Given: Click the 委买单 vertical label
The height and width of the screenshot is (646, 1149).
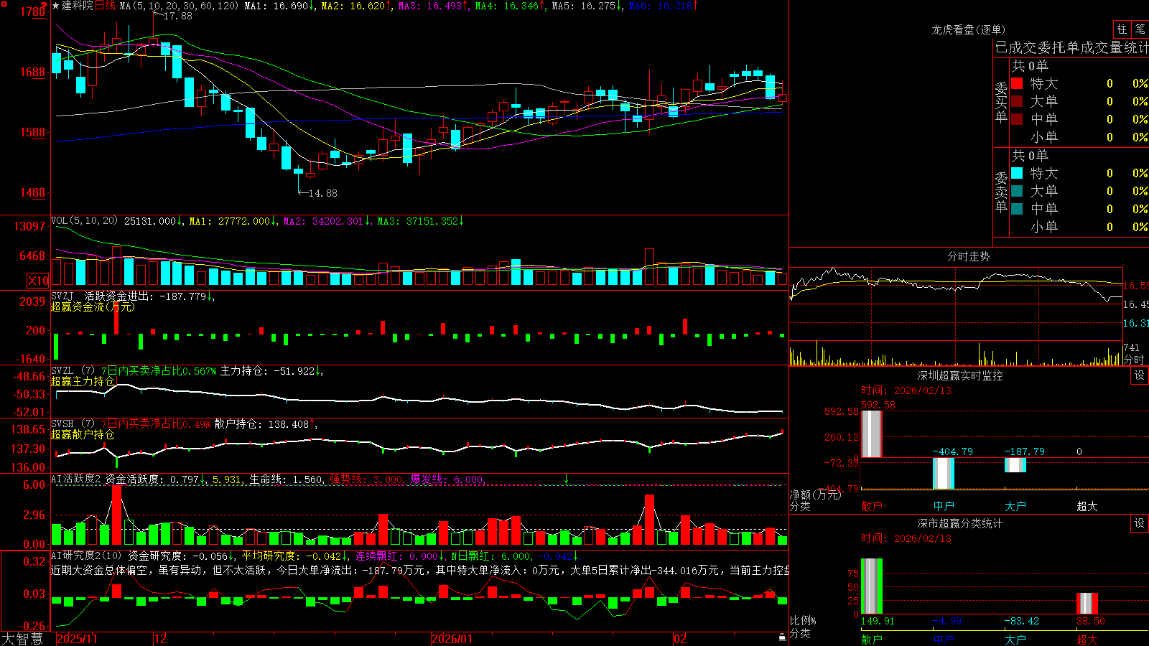Looking at the screenshot, I should pos(1001,102).
